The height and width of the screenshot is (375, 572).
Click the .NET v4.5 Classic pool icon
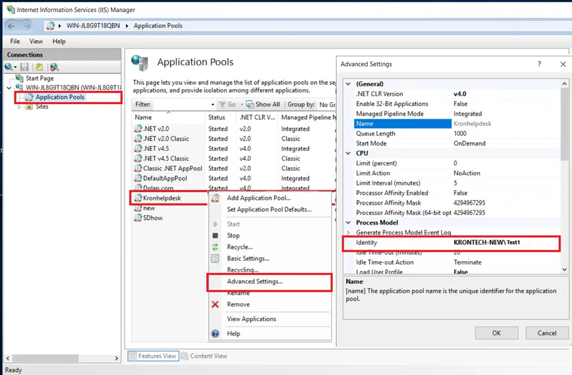click(138, 158)
